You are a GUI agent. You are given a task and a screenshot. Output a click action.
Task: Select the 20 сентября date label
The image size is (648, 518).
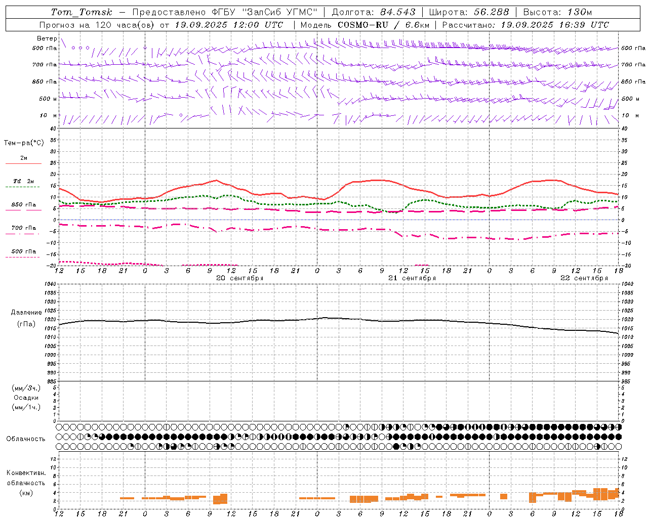click(x=240, y=278)
